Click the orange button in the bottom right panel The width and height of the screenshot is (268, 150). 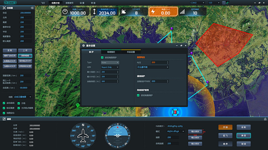pos(225,127)
